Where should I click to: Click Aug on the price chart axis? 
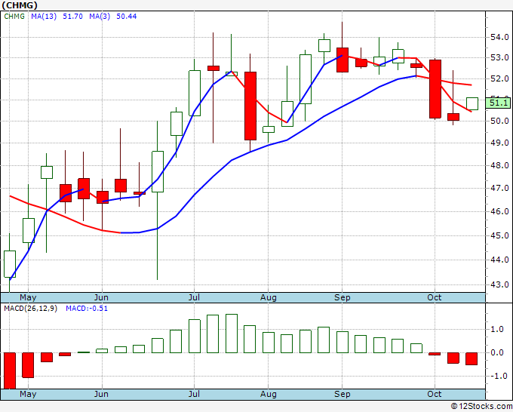(x=269, y=298)
